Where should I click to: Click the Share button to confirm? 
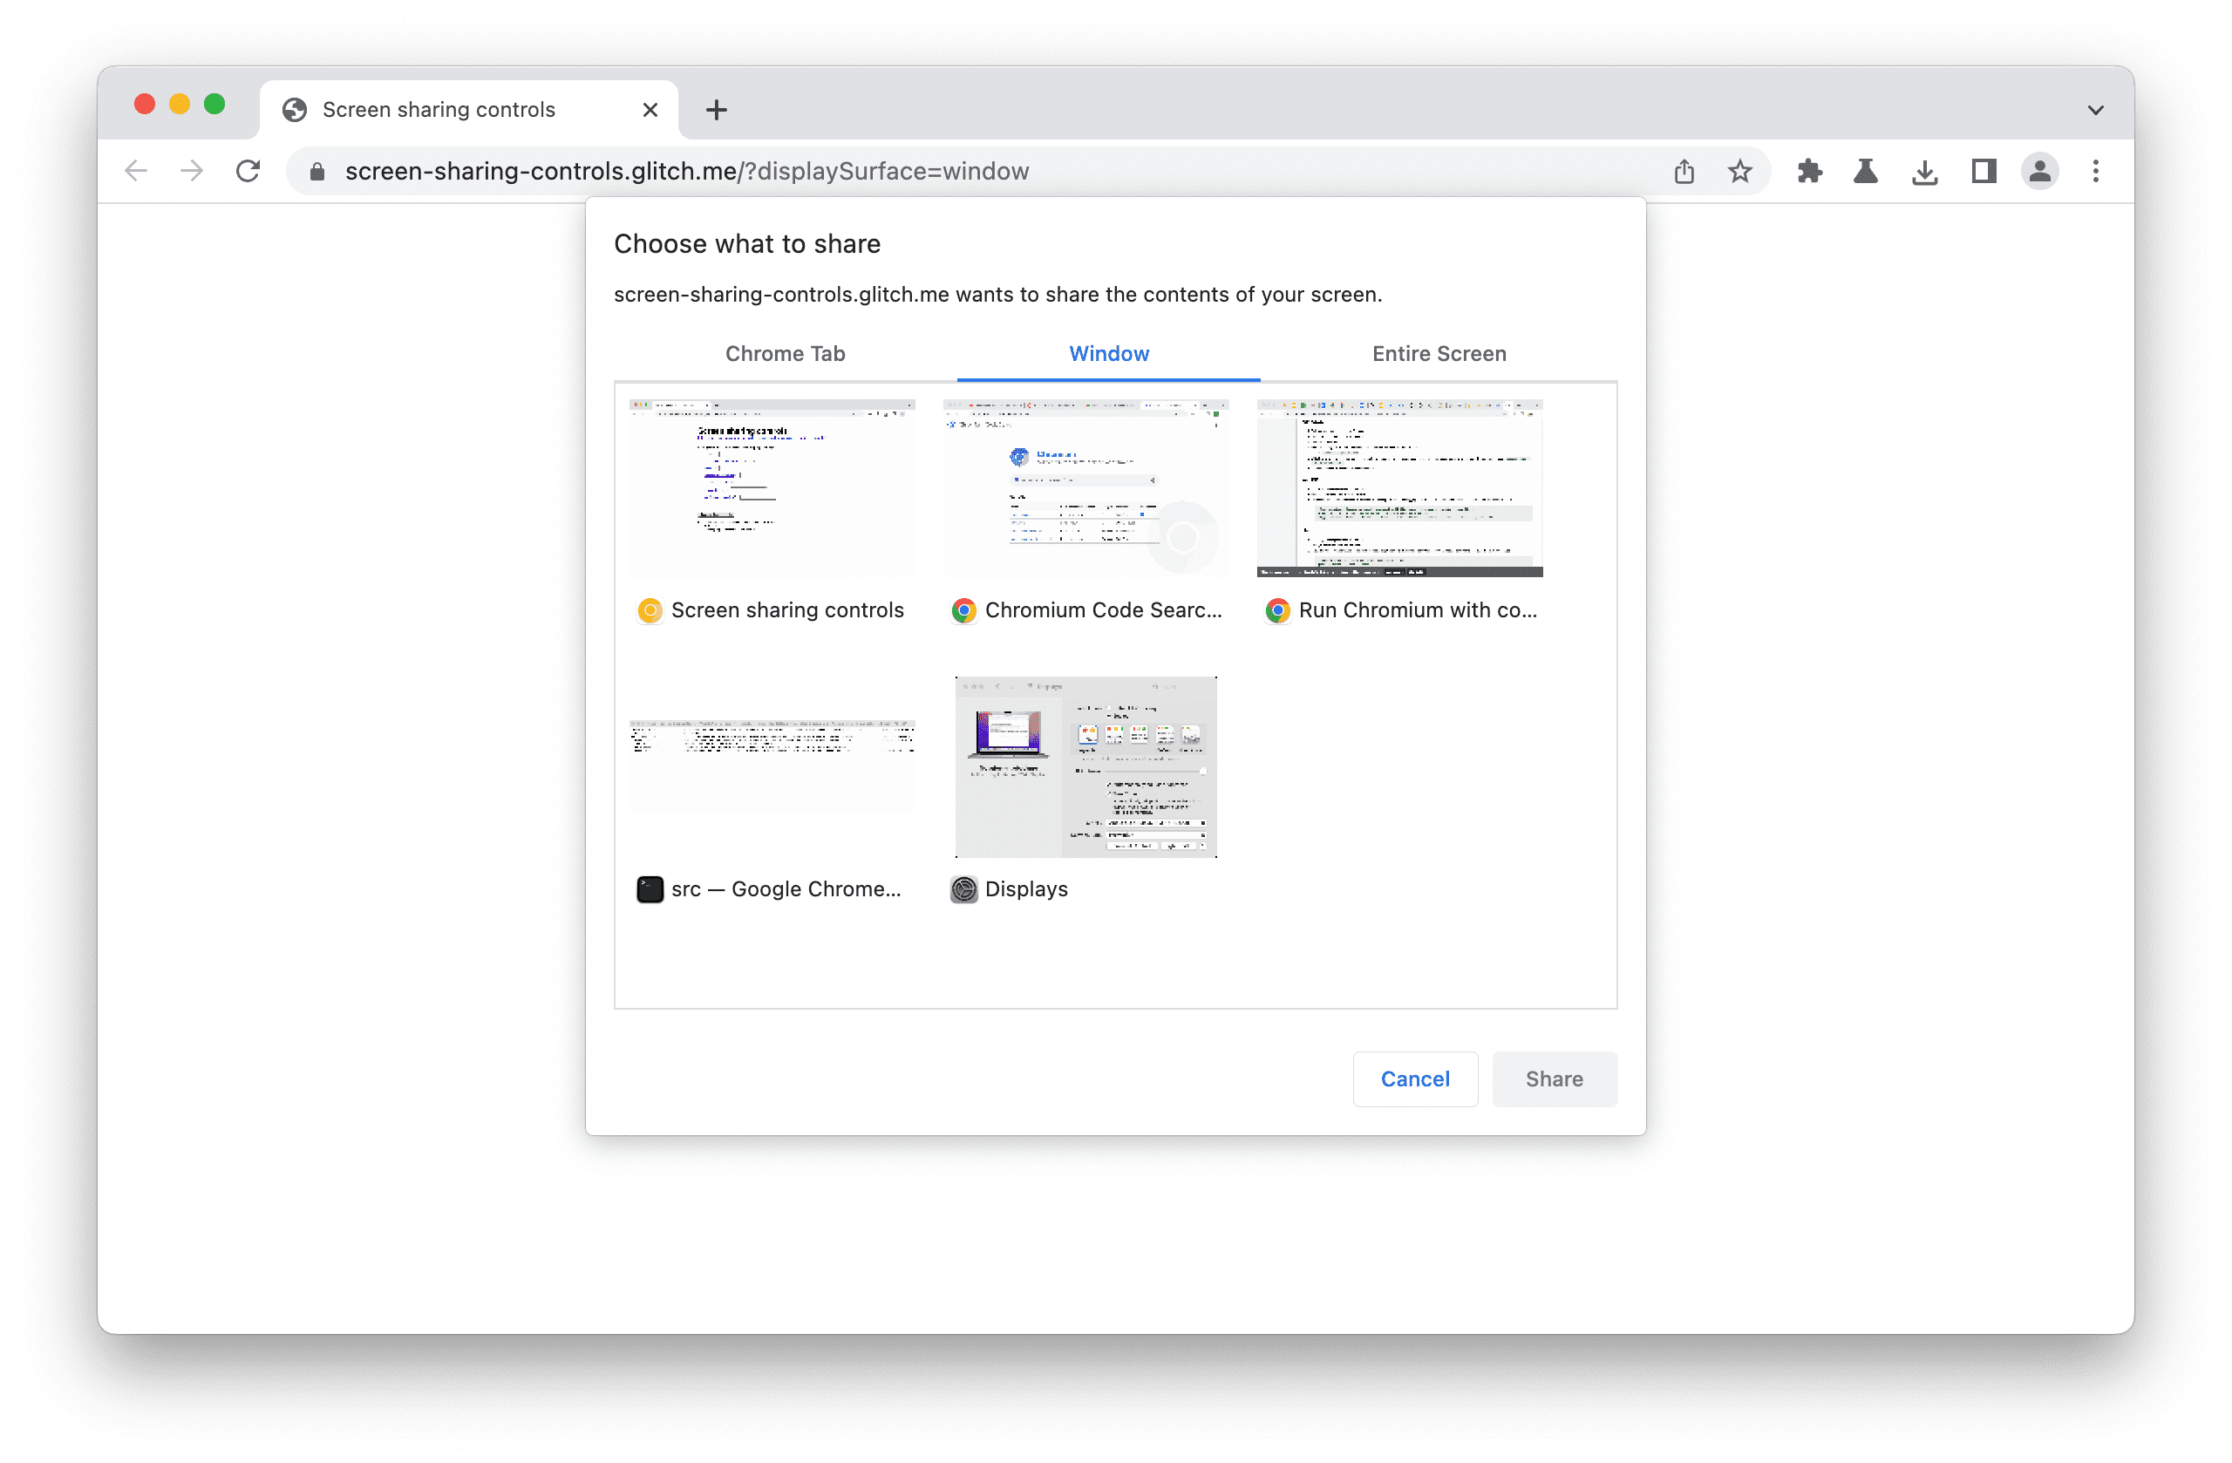click(x=1555, y=1076)
